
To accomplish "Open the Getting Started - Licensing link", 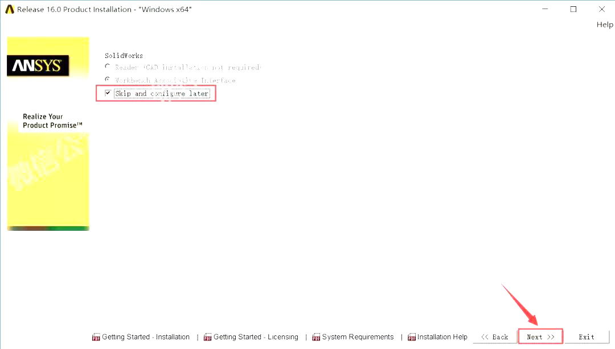I will point(256,337).
